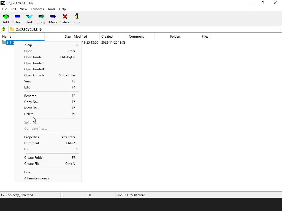This screenshot has height=211, width=282.
Task: Click the 7-Zip window title icon
Action: (3, 3)
